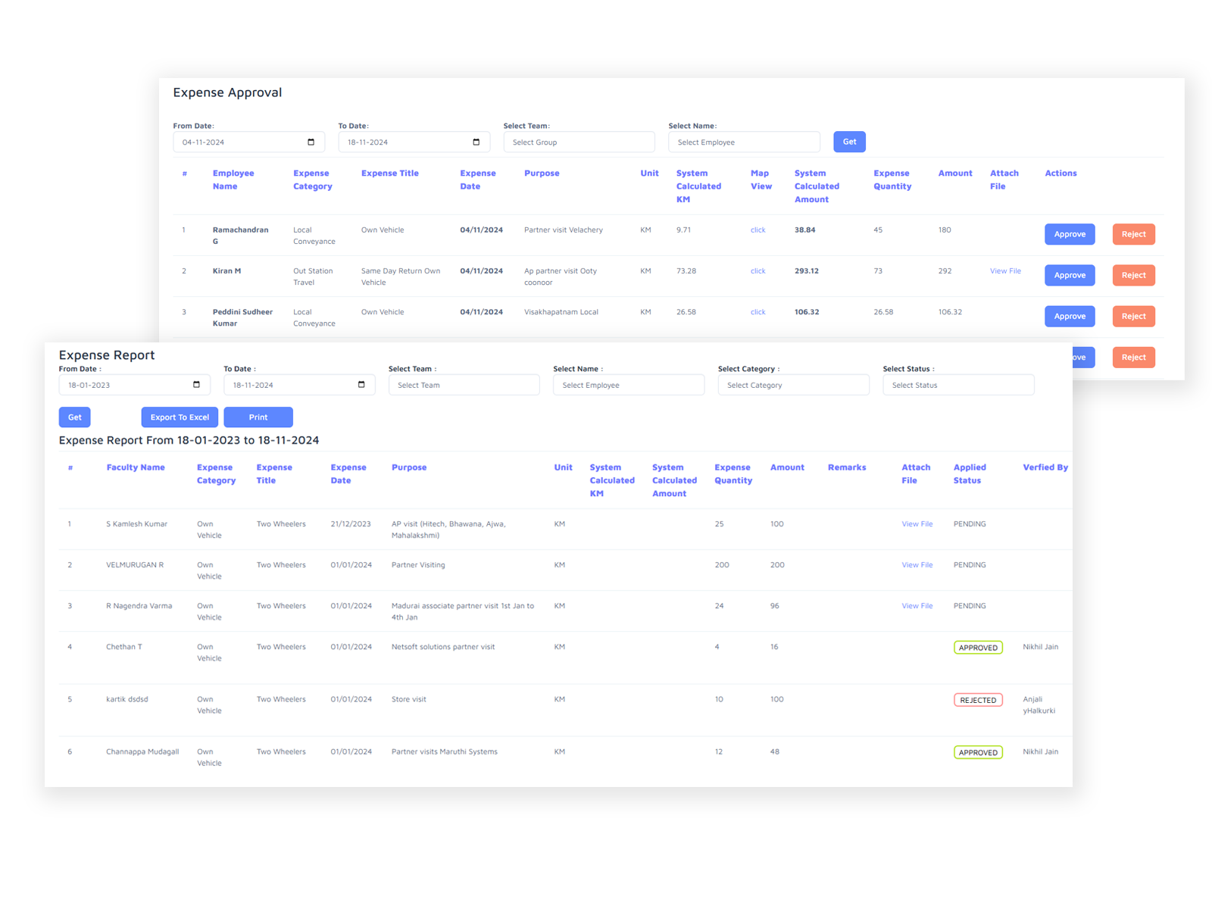Screen dimensions: 1212x909
Task: Click the REJECTED status badge for kartik dsdsd
Action: [978, 699]
